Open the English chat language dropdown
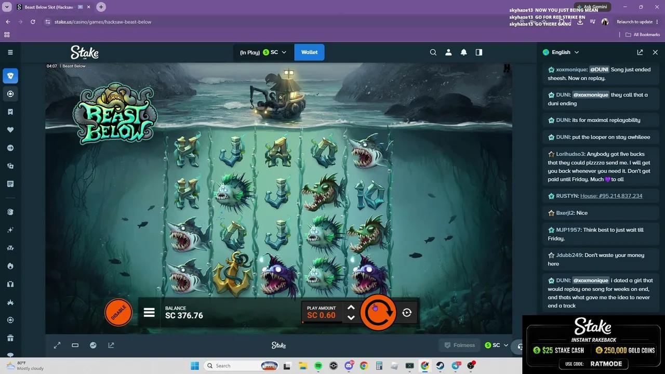Image resolution: width=665 pixels, height=374 pixels. 561,52
